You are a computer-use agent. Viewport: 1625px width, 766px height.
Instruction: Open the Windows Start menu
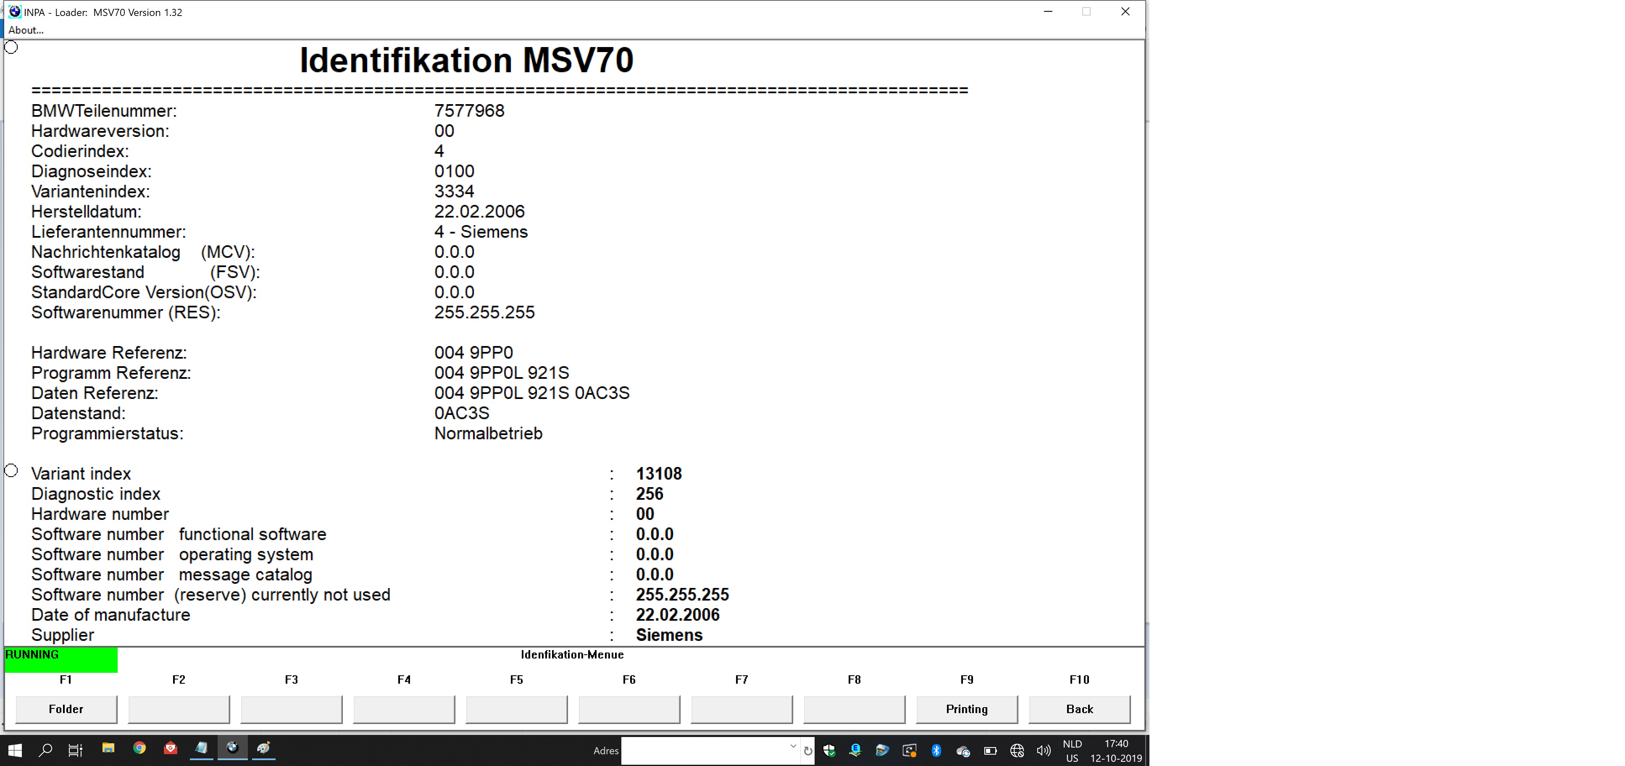pos(15,750)
